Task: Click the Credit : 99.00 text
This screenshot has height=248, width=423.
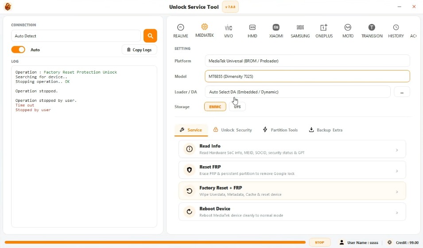Action: [x=407, y=243]
